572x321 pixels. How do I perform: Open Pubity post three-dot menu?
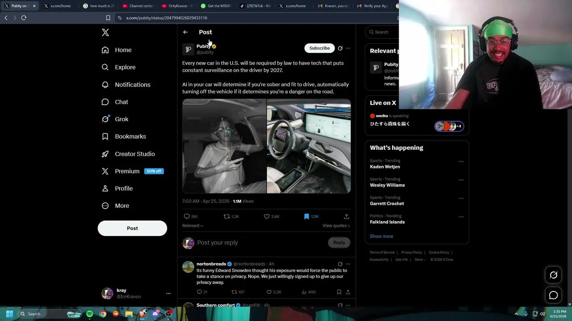[x=348, y=48]
